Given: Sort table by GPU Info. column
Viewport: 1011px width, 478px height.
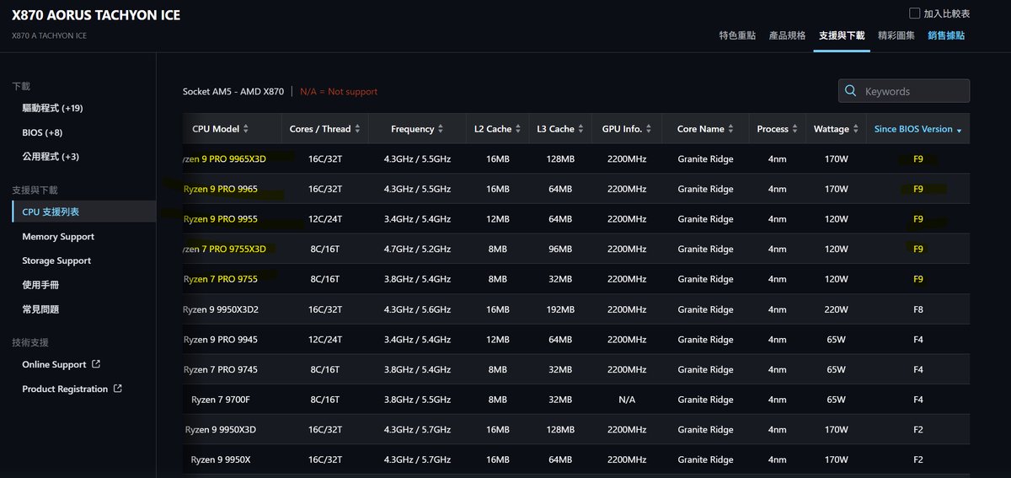Looking at the screenshot, I should click(x=627, y=129).
